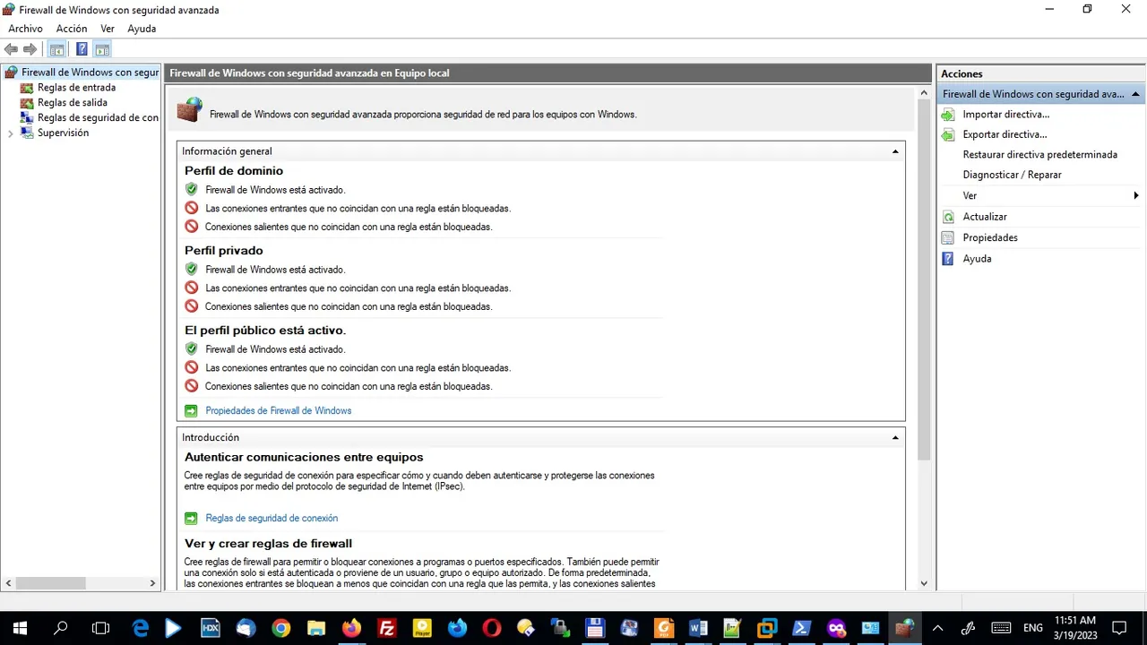This screenshot has width=1147, height=645.
Task: Click the tree pane scroll-right arrow
Action: coord(153,583)
